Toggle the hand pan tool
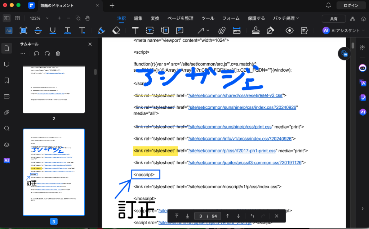The height and width of the screenshot is (229, 369). pos(88,18)
